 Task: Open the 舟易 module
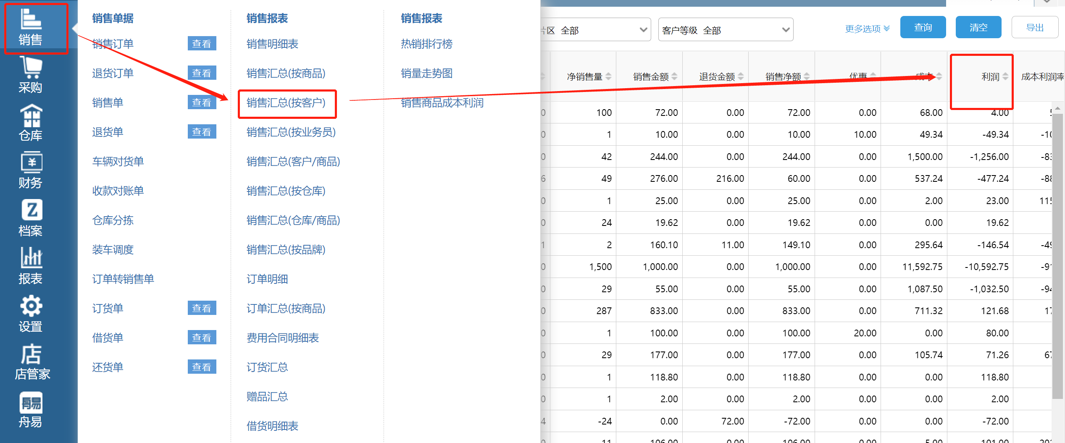tap(31, 410)
